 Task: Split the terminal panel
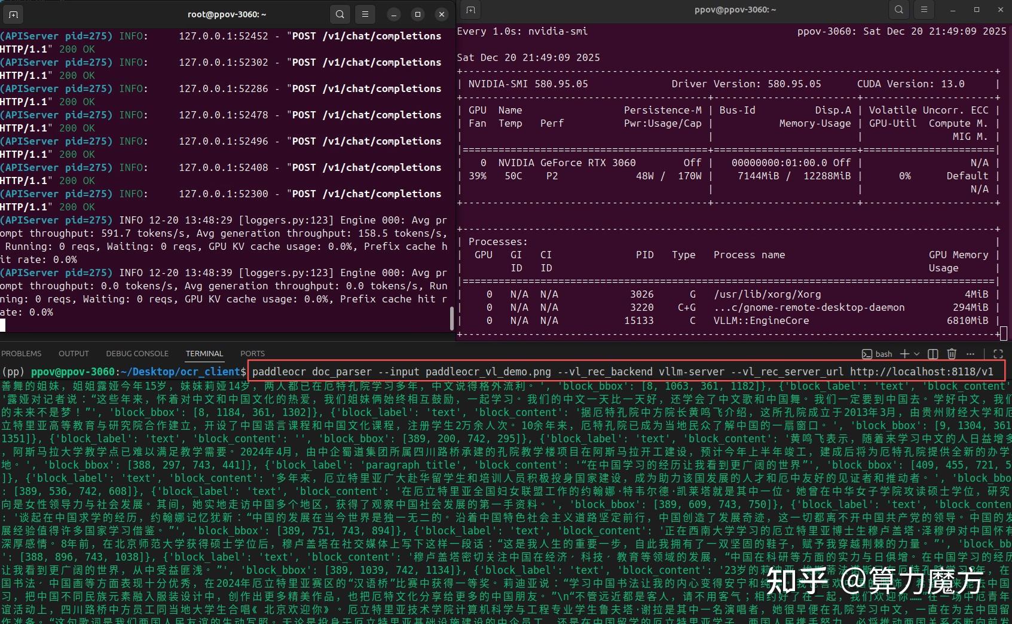pyautogui.click(x=932, y=354)
